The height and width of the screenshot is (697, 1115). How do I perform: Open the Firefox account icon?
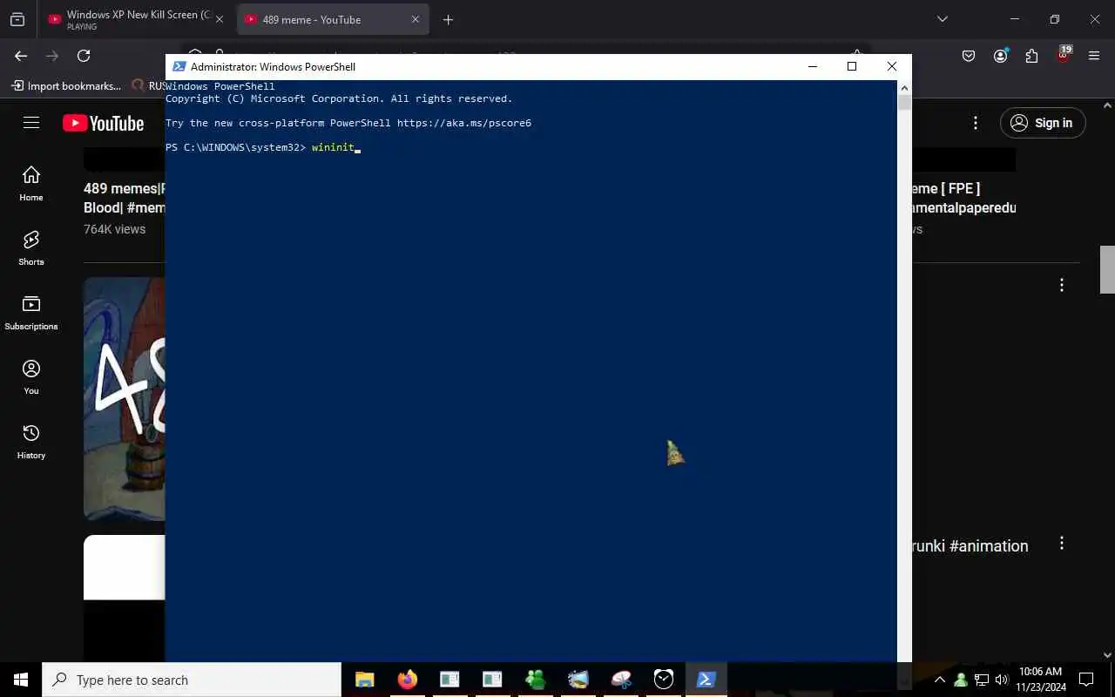1000,56
